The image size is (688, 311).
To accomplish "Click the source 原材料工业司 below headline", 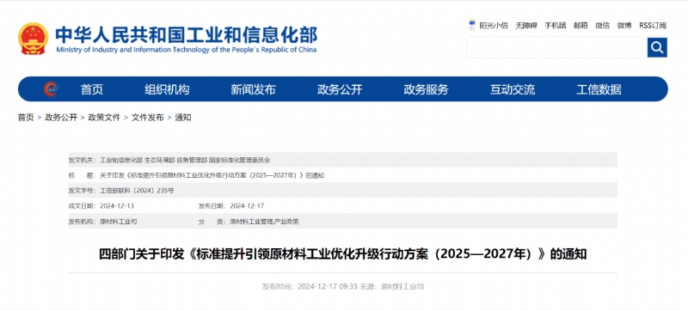I will point(402,287).
